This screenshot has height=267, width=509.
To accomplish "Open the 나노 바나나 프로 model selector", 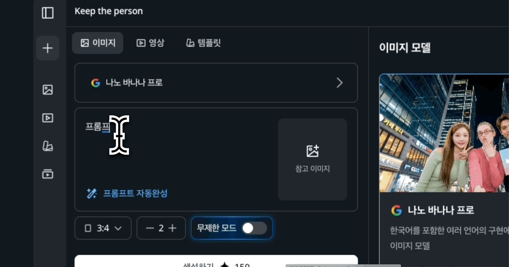I will [216, 83].
